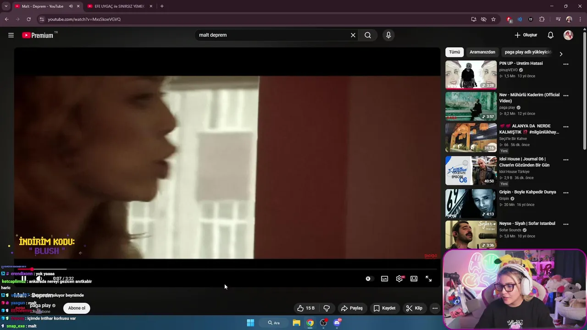Open the YouTube notifications bell

click(551, 35)
